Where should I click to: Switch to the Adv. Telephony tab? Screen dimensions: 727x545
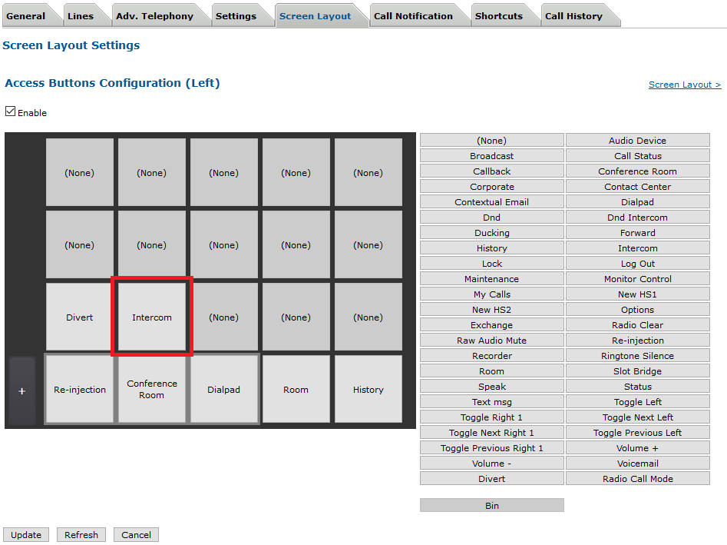coord(154,16)
